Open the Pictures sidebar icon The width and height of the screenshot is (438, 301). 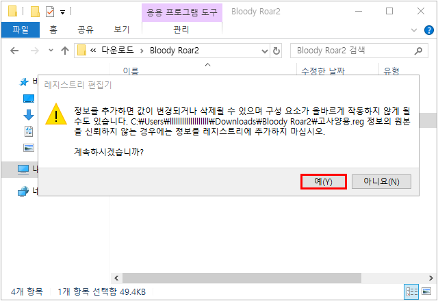tap(29, 148)
